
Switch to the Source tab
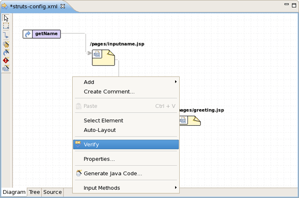(x=53, y=192)
